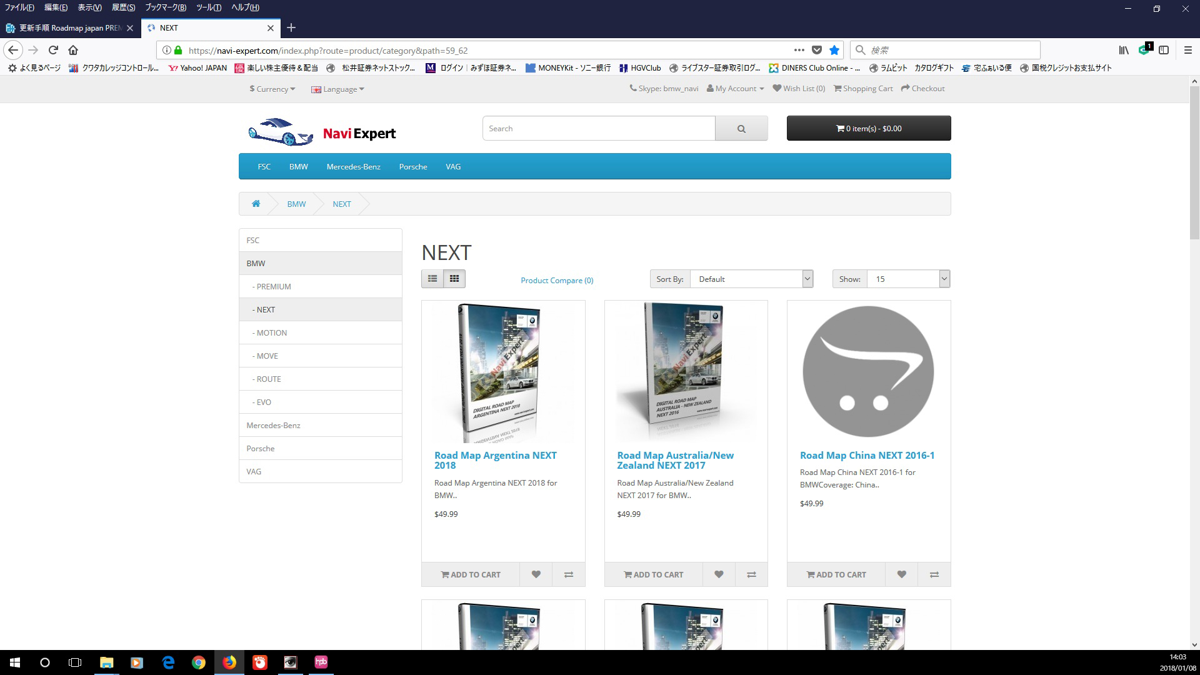Click the browser URL address bar

[x=487, y=50]
